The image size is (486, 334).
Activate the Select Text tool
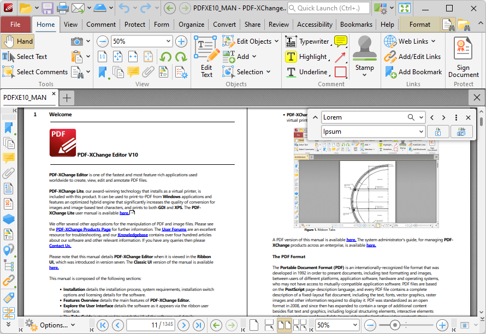pyautogui.click(x=25, y=57)
